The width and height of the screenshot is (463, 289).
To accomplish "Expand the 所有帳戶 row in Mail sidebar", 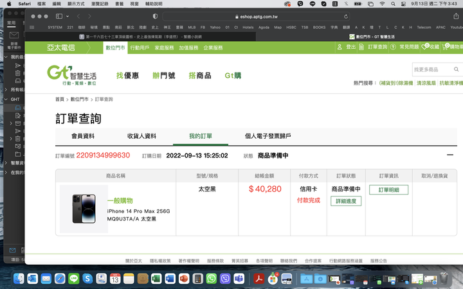I will [x=6, y=89].
